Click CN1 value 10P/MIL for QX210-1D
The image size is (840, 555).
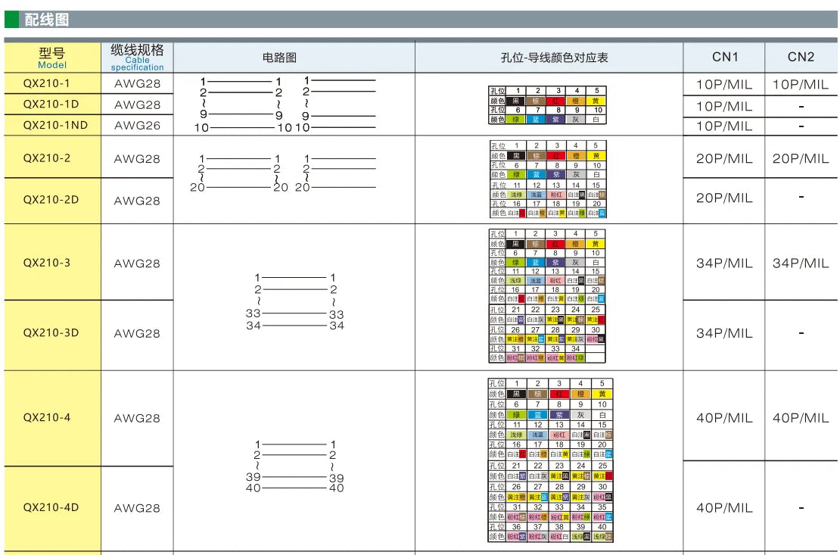click(x=724, y=106)
